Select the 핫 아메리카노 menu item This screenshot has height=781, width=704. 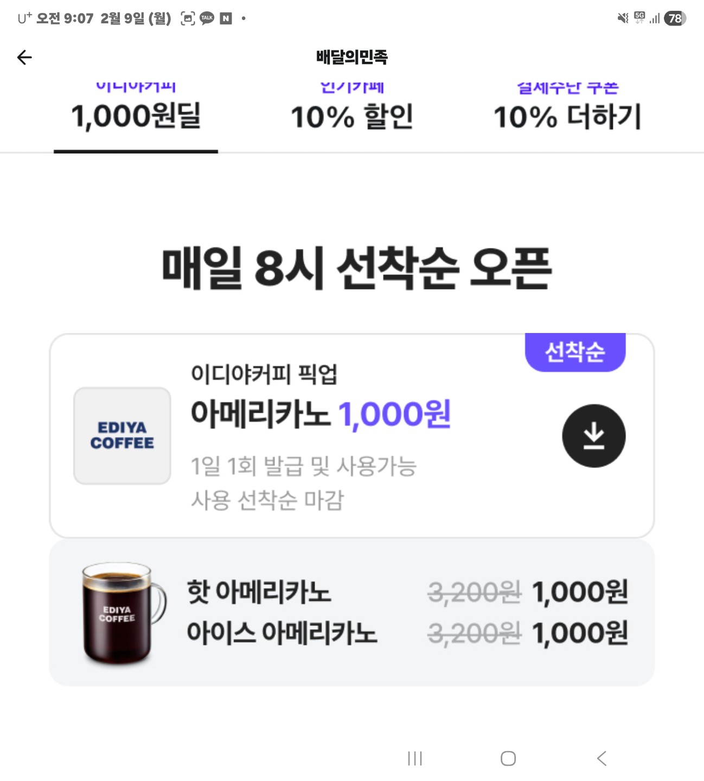(x=259, y=591)
